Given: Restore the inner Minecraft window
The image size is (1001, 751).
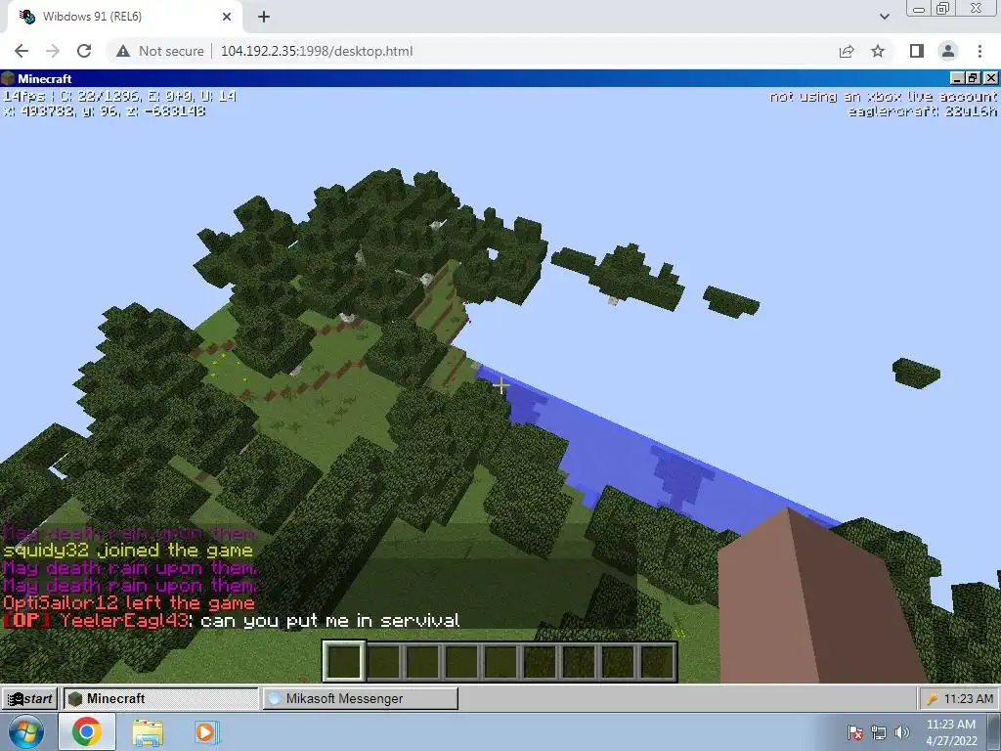Looking at the screenshot, I should pos(973,78).
